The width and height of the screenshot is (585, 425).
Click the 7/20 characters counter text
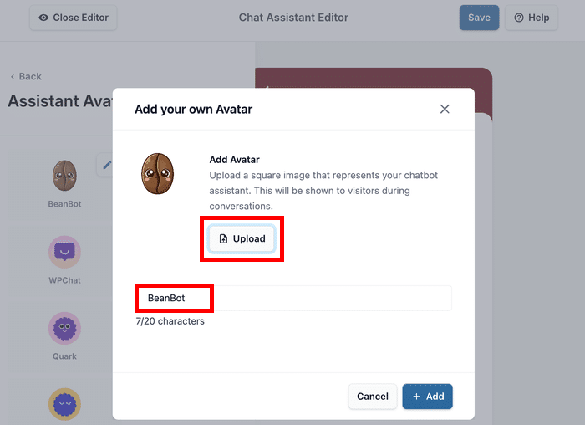click(x=170, y=321)
